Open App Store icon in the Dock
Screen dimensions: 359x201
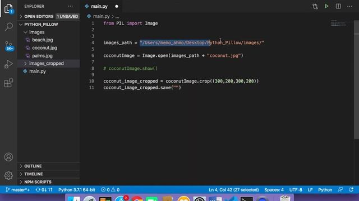[x=121, y=198]
